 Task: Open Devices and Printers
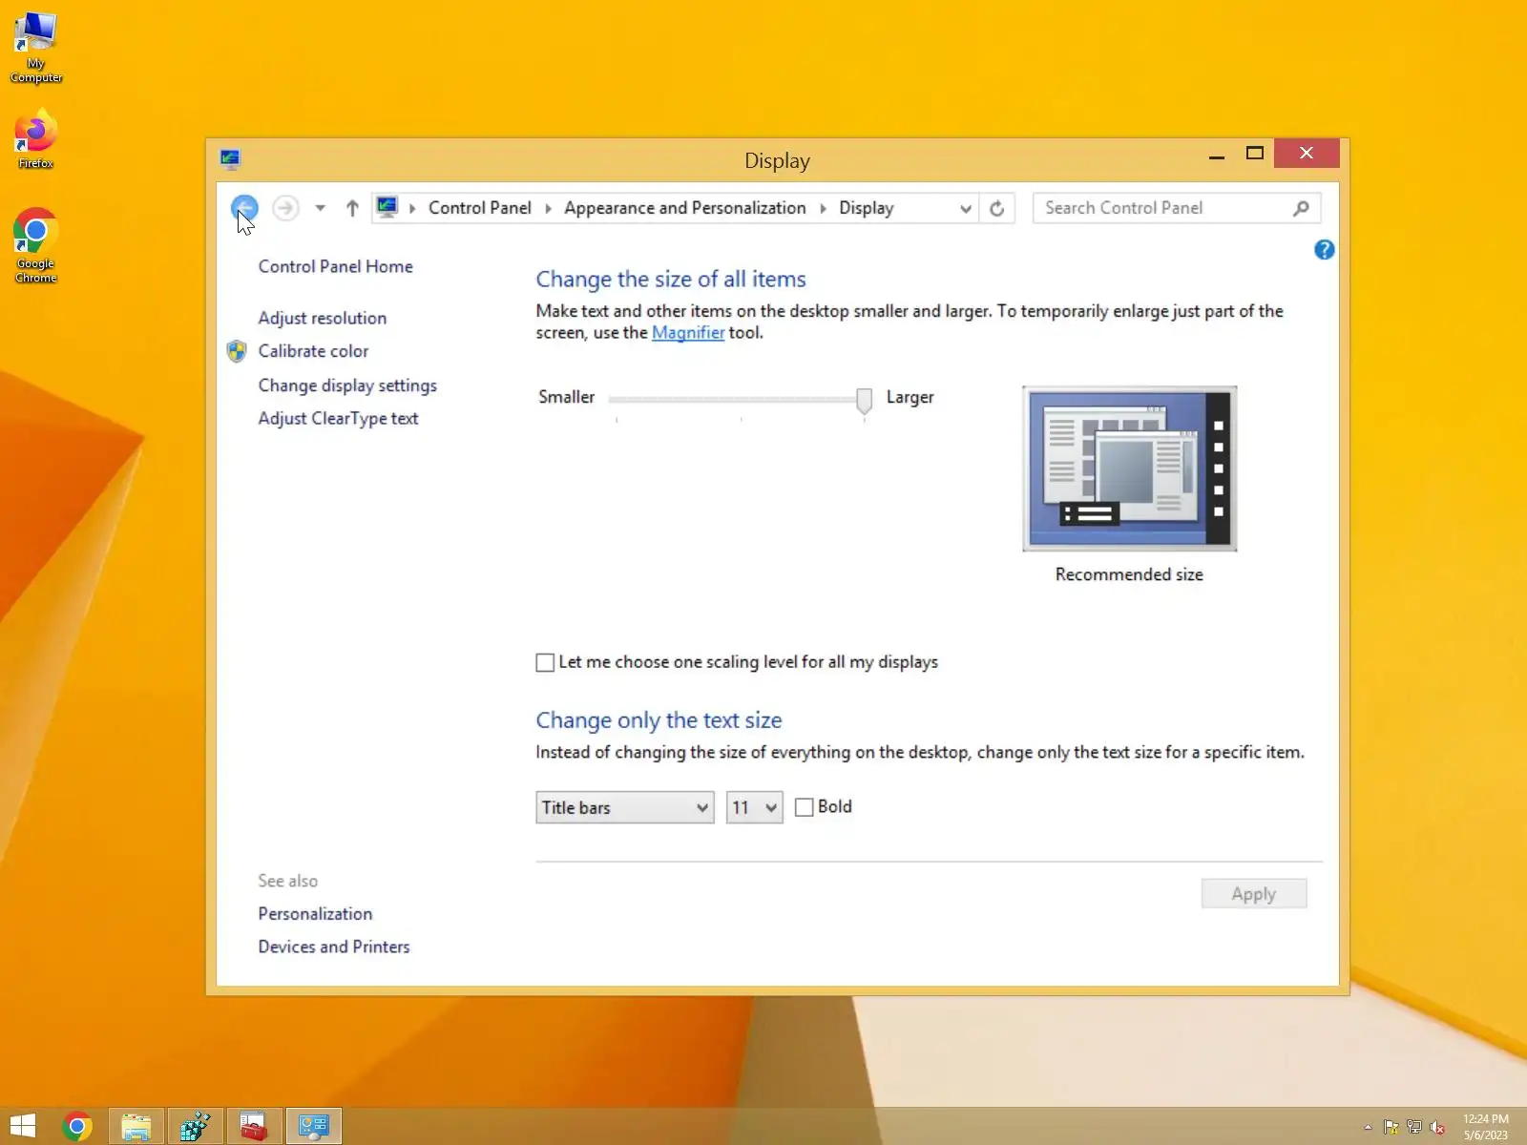333,947
